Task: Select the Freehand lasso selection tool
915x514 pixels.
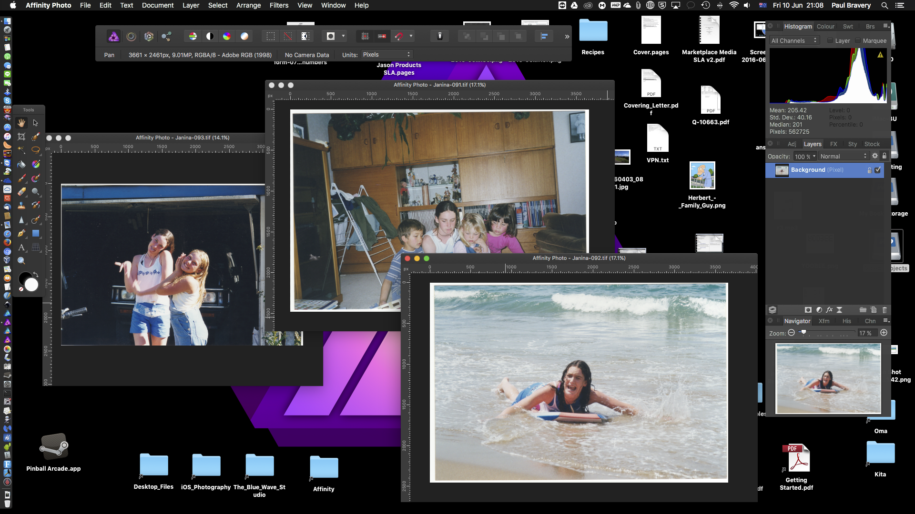Action: pos(35,150)
